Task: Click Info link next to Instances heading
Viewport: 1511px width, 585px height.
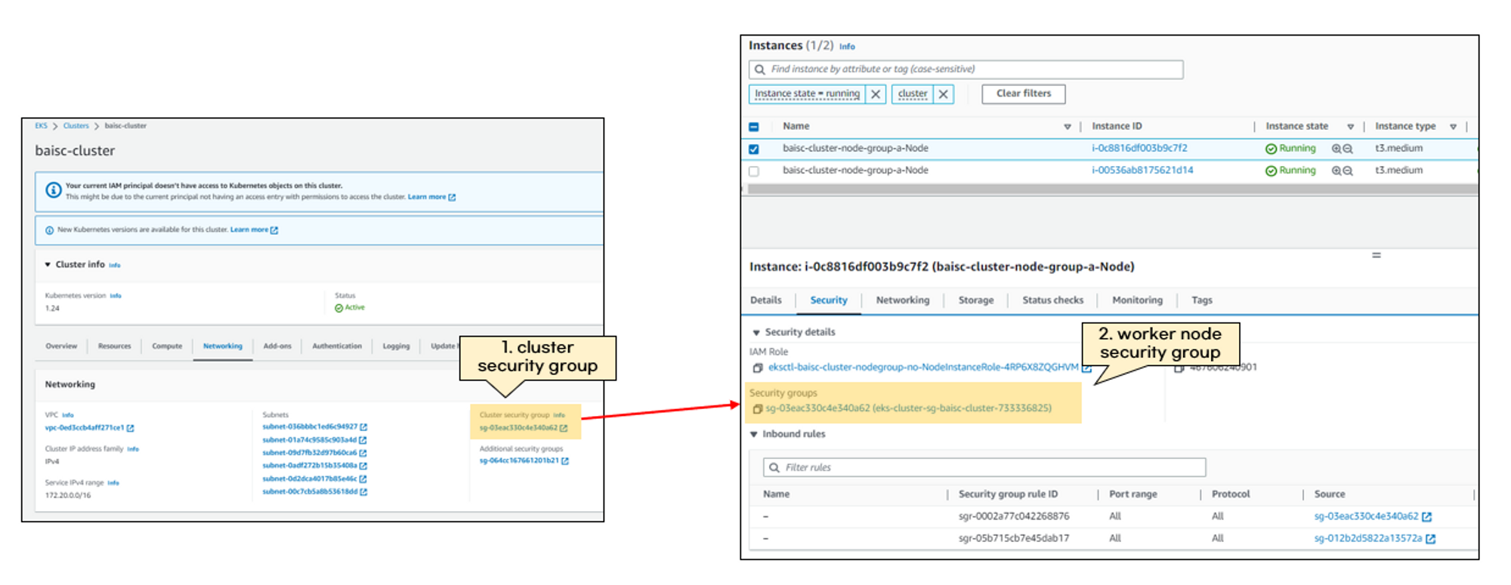Action: 847,47
